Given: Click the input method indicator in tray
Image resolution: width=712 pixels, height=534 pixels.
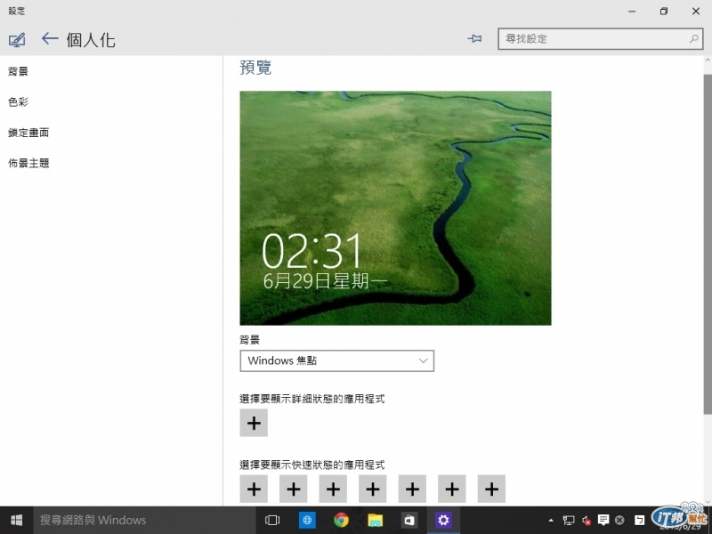Looking at the screenshot, I should point(639,521).
